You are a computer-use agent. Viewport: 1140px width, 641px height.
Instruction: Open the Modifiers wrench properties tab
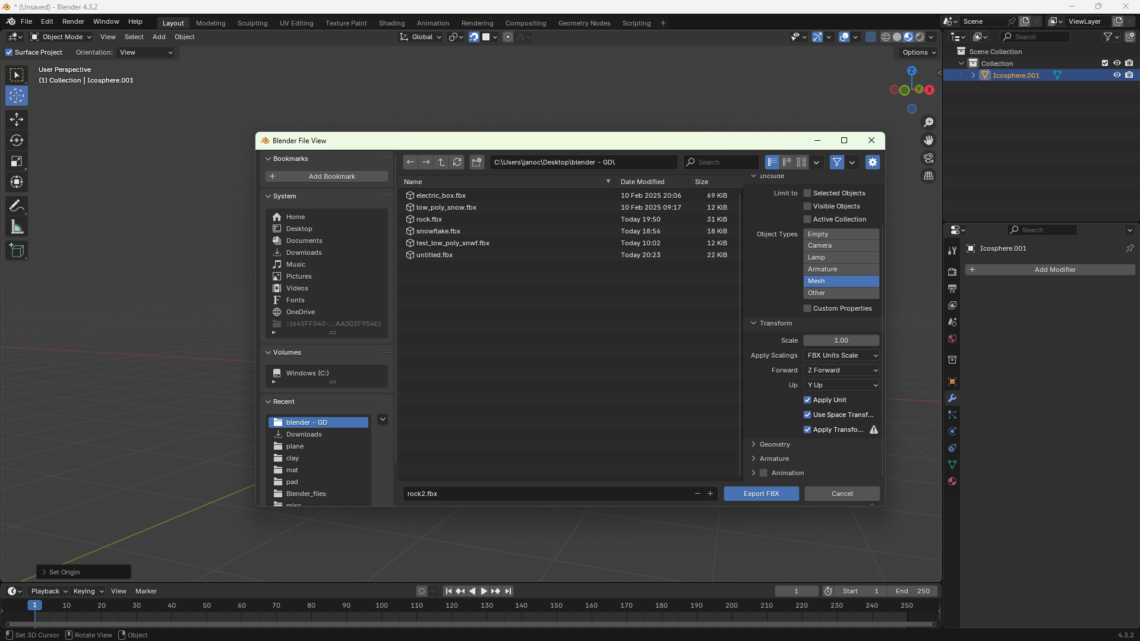(x=952, y=398)
